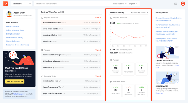Click chevron arrow on Anti-inflammatory diets row
Screen dimensions: 188x103
point(99,22)
